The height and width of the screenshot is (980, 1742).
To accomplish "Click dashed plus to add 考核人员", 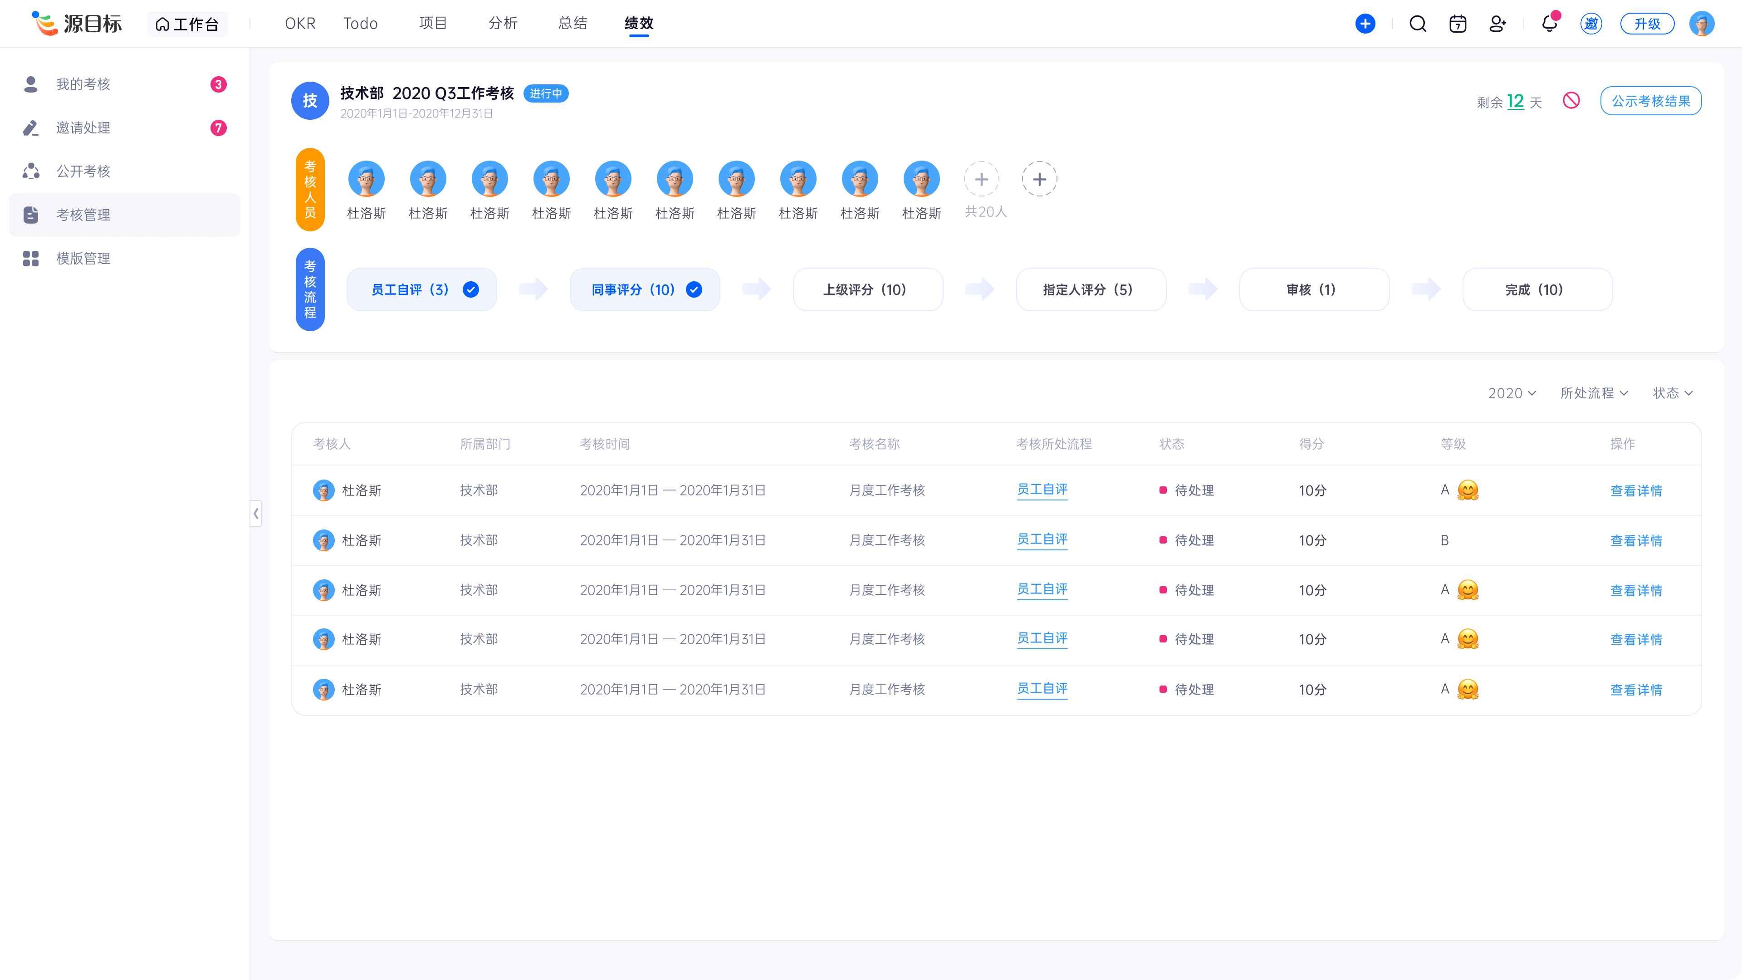I will (x=1039, y=179).
